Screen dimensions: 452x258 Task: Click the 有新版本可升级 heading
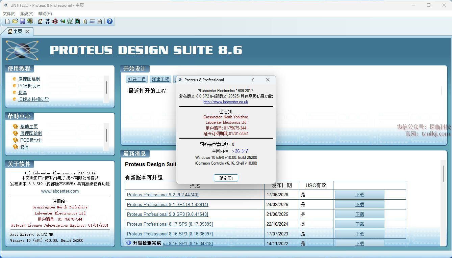click(144, 177)
